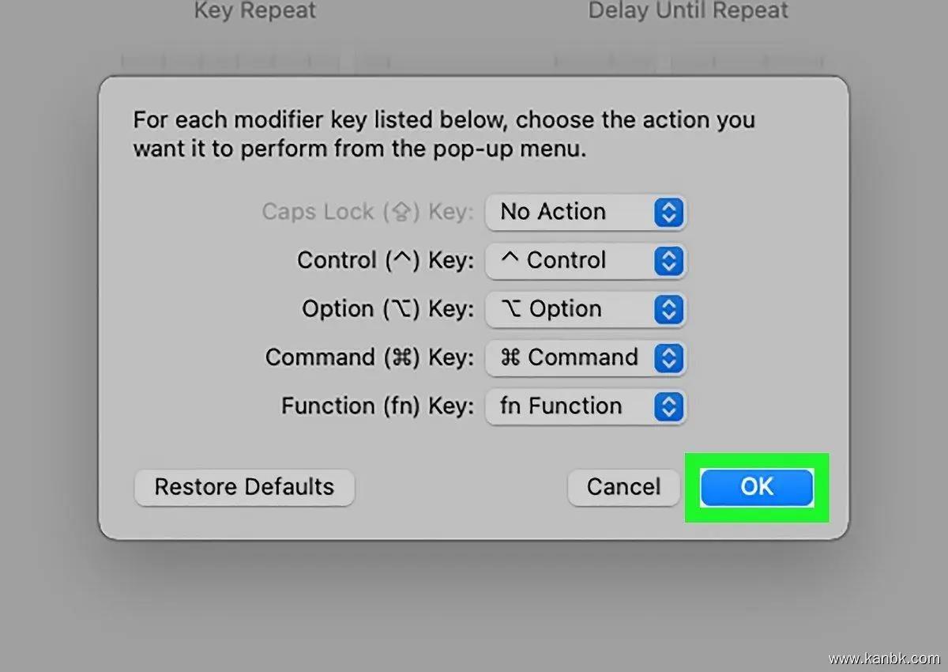
Task: Click the blue chevron arrows beside fn Function
Action: (668, 406)
